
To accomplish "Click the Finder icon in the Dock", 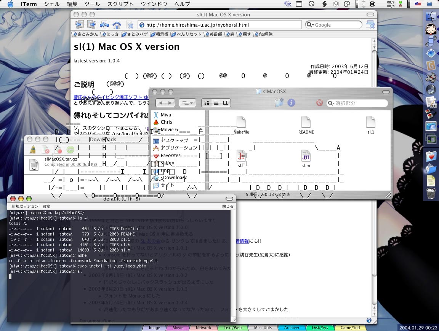I will [x=431, y=17].
